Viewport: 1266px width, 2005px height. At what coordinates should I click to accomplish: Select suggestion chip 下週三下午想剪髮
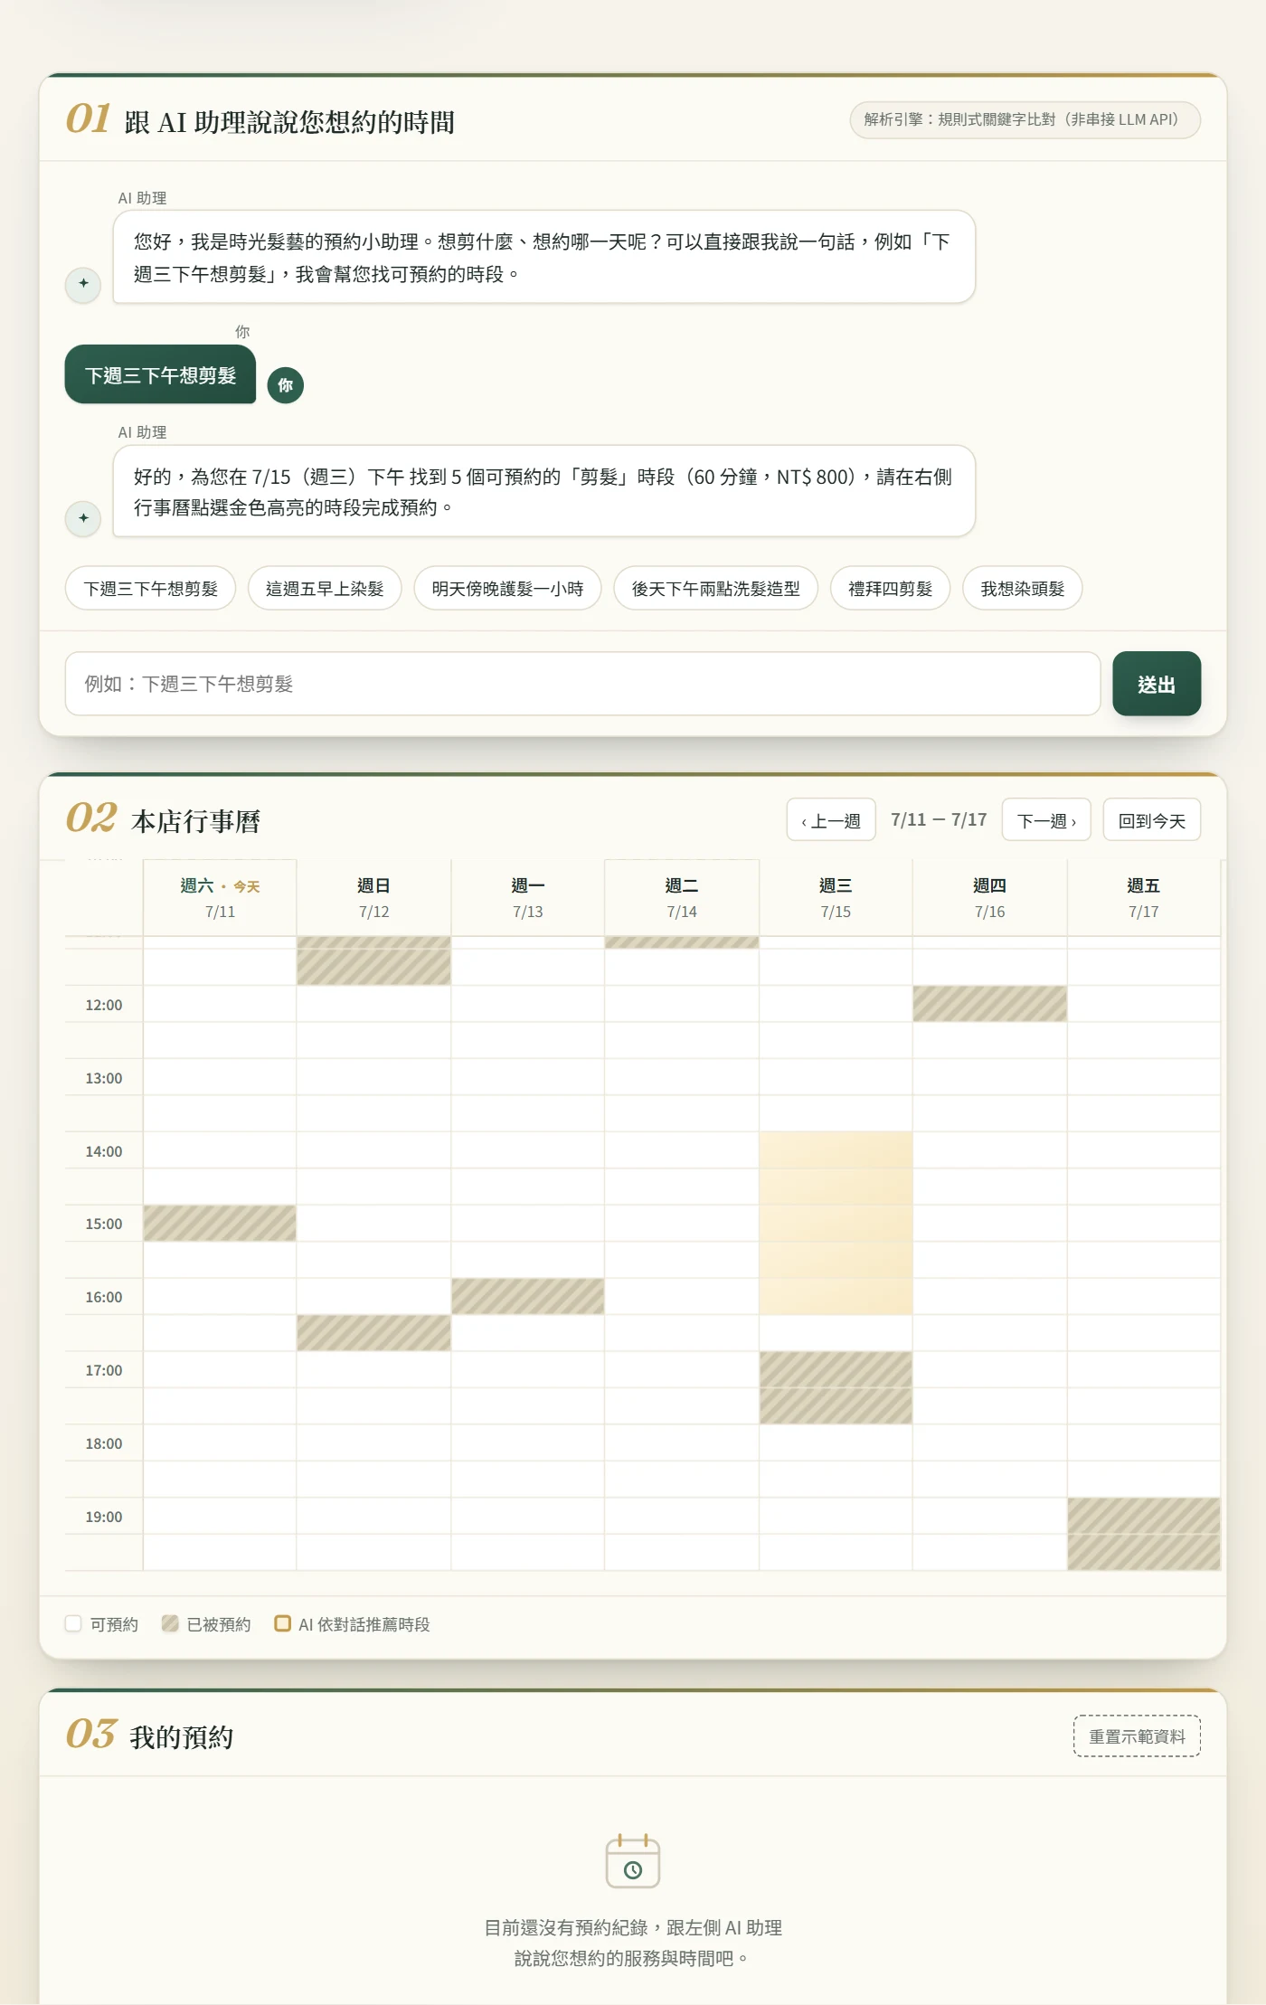151,589
